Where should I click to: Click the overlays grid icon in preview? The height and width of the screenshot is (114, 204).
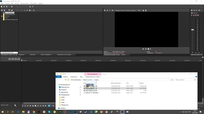point(139,10)
